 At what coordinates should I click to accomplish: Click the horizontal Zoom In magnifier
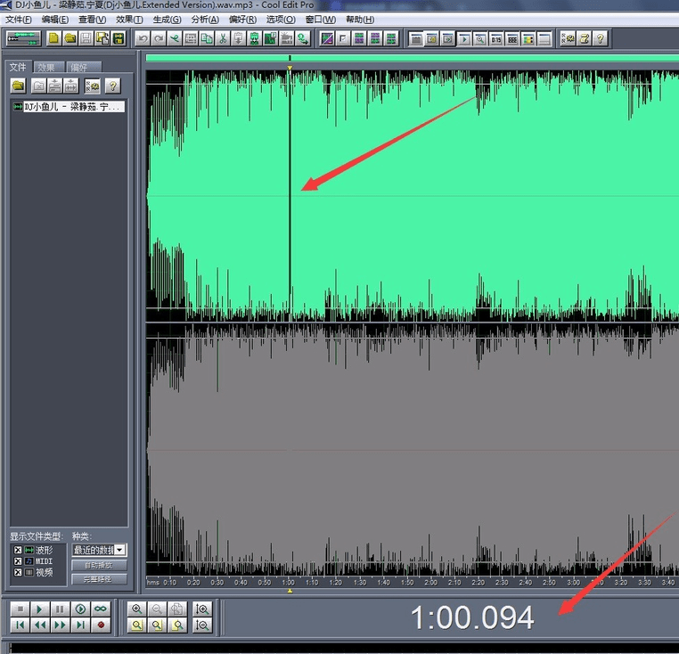pos(137,609)
